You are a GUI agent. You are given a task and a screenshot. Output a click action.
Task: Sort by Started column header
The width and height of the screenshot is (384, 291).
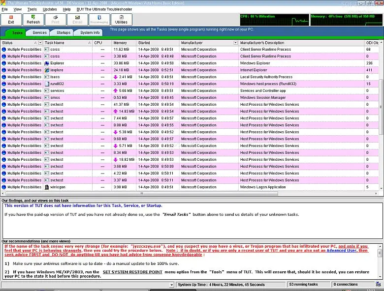pos(158,43)
